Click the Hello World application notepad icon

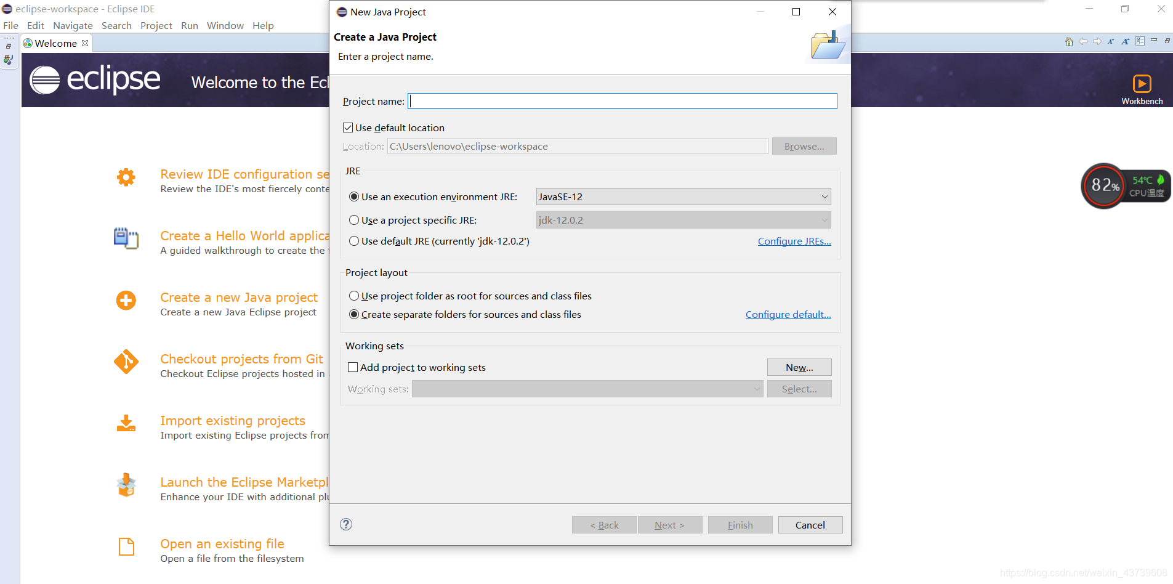tap(126, 238)
